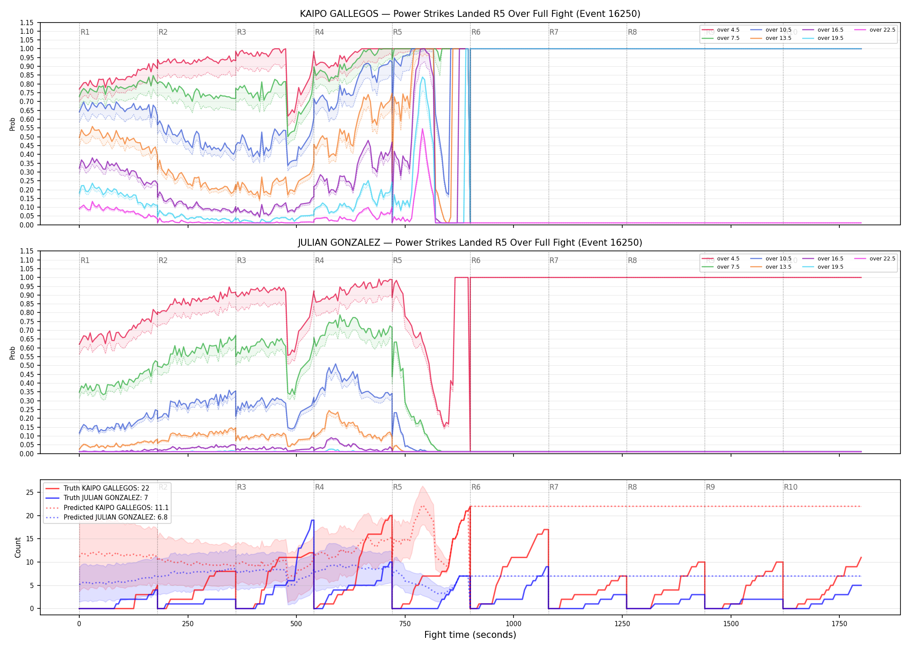
Task: Click the 1750 tick on the time axis
Action: [x=839, y=624]
